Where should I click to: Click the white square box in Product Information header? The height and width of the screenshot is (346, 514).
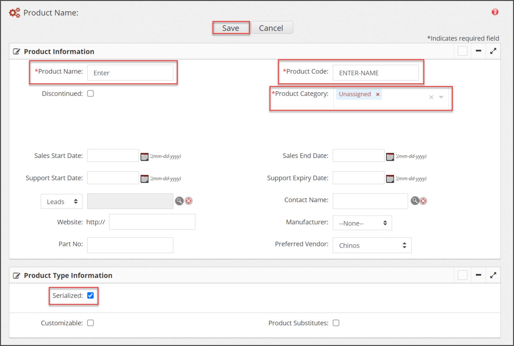point(462,51)
